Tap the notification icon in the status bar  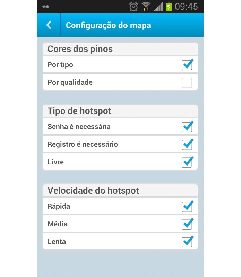click(45, 7)
